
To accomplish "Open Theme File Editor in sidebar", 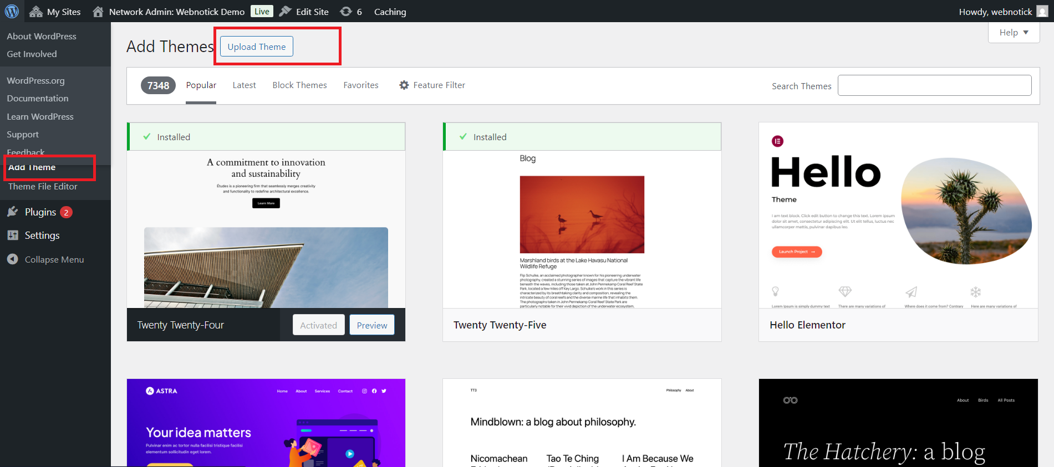I will [43, 187].
